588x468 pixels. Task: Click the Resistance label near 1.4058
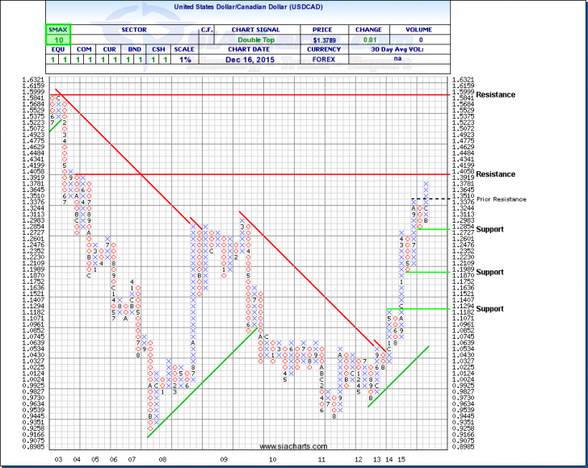coord(495,174)
